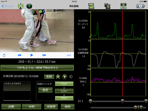Image resolution: width=148 pixels, height=111 pixels.
Task: Tap the waveform vertical scale icon
Action: point(124,6)
